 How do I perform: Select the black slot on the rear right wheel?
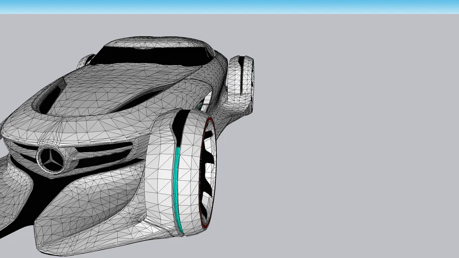pyautogui.click(x=242, y=76)
